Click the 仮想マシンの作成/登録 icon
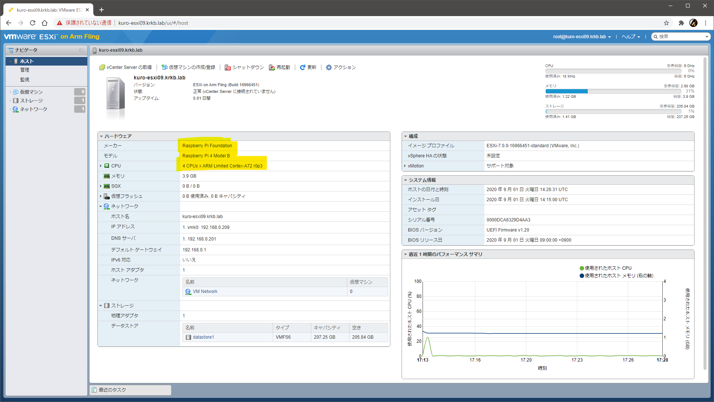The height and width of the screenshot is (402, 714). click(164, 67)
